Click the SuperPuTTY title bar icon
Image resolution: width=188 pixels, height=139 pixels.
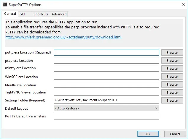click(5, 4)
